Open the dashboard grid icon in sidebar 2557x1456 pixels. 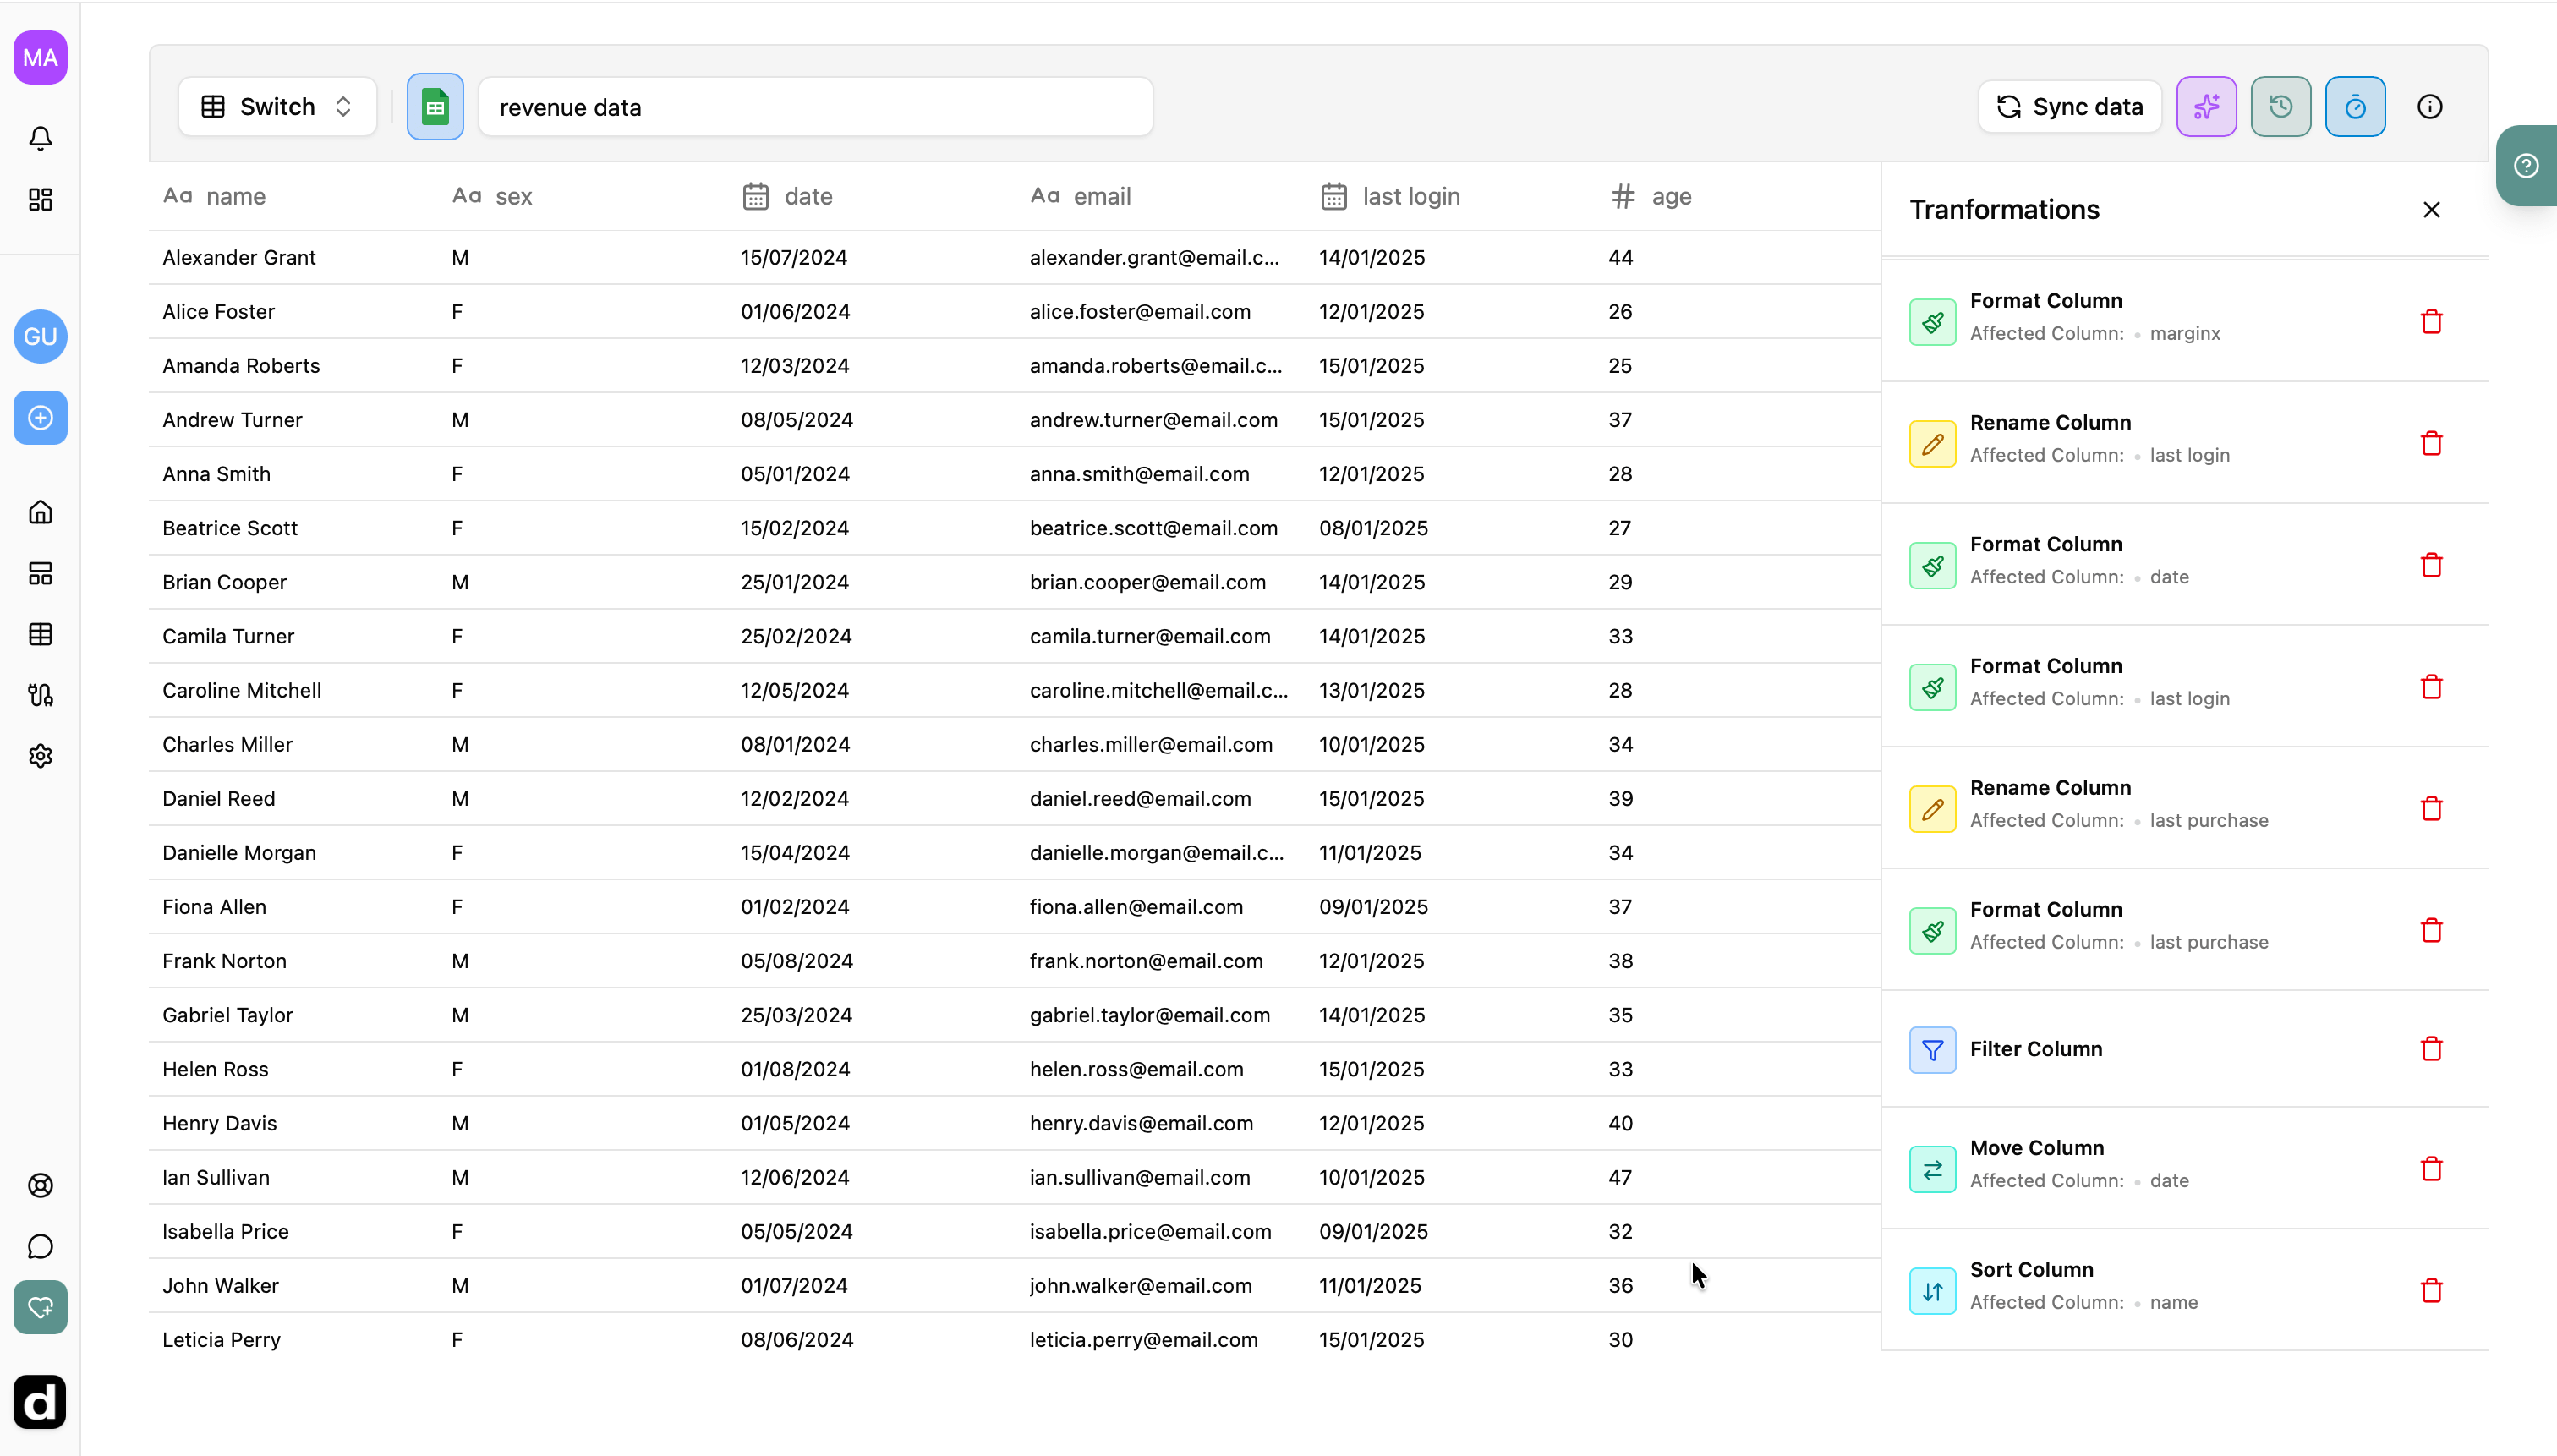pyautogui.click(x=40, y=199)
